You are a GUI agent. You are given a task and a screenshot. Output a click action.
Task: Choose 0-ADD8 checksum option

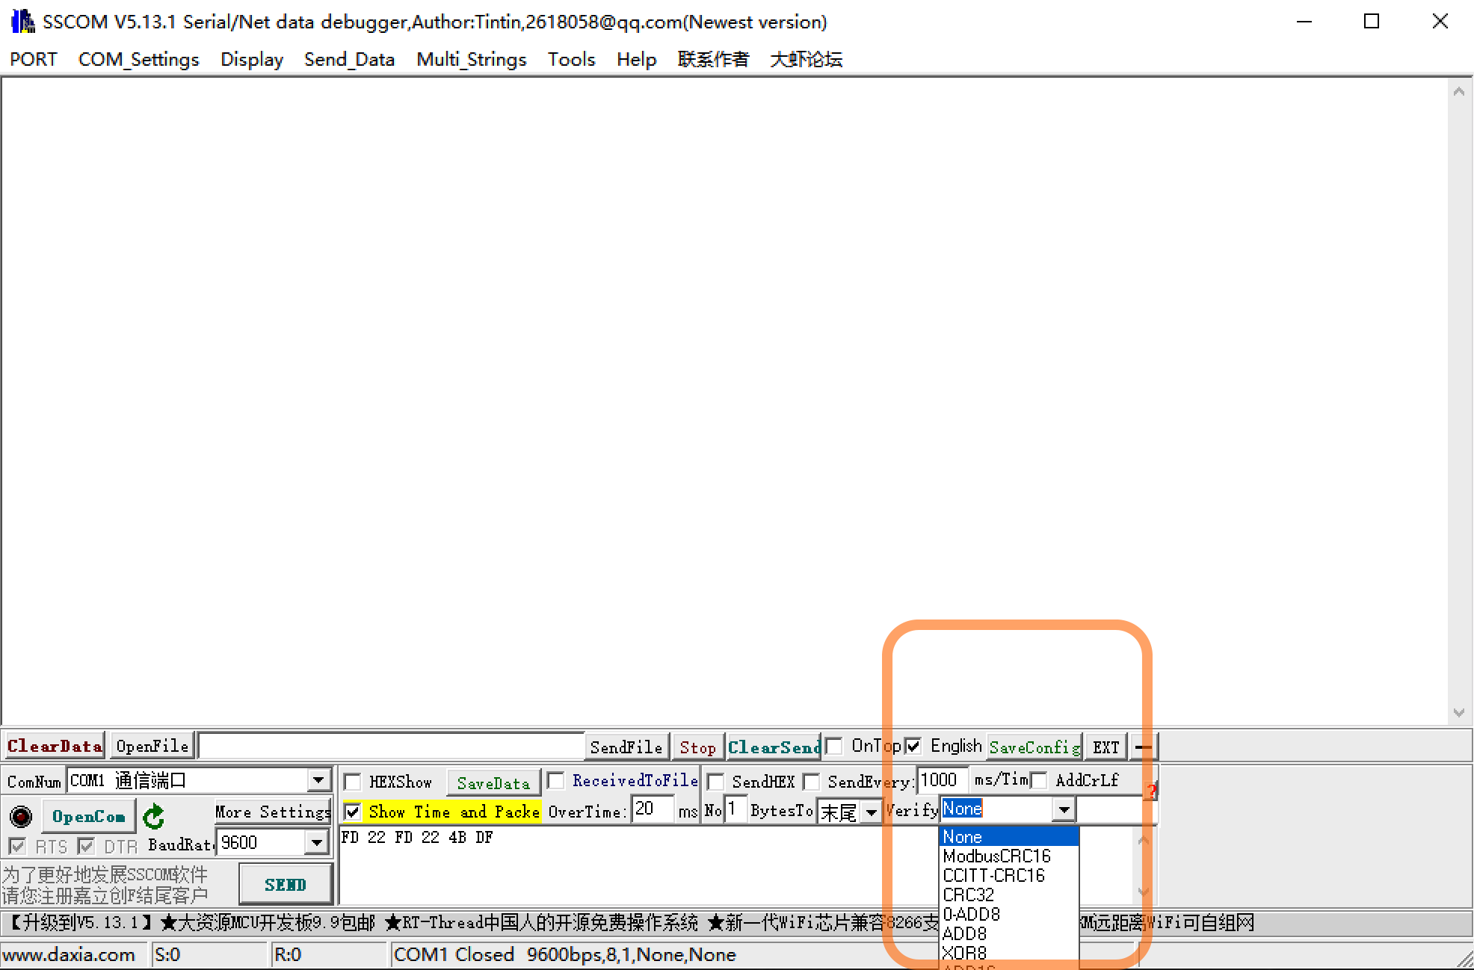click(x=1008, y=914)
